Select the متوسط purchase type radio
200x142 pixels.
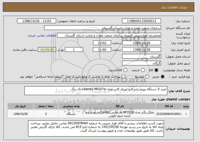[147, 77]
